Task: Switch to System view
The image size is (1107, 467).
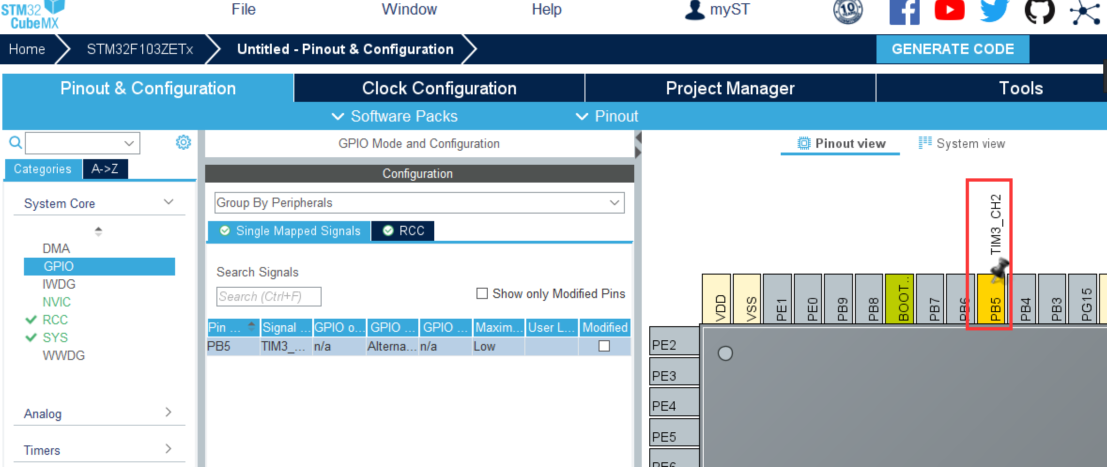Action: pos(962,143)
